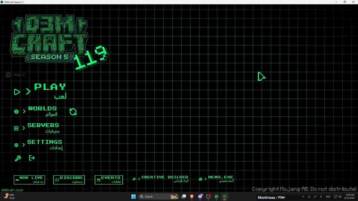Show hidden system tray icons
The height and width of the screenshot is (201, 358).
click(x=303, y=197)
